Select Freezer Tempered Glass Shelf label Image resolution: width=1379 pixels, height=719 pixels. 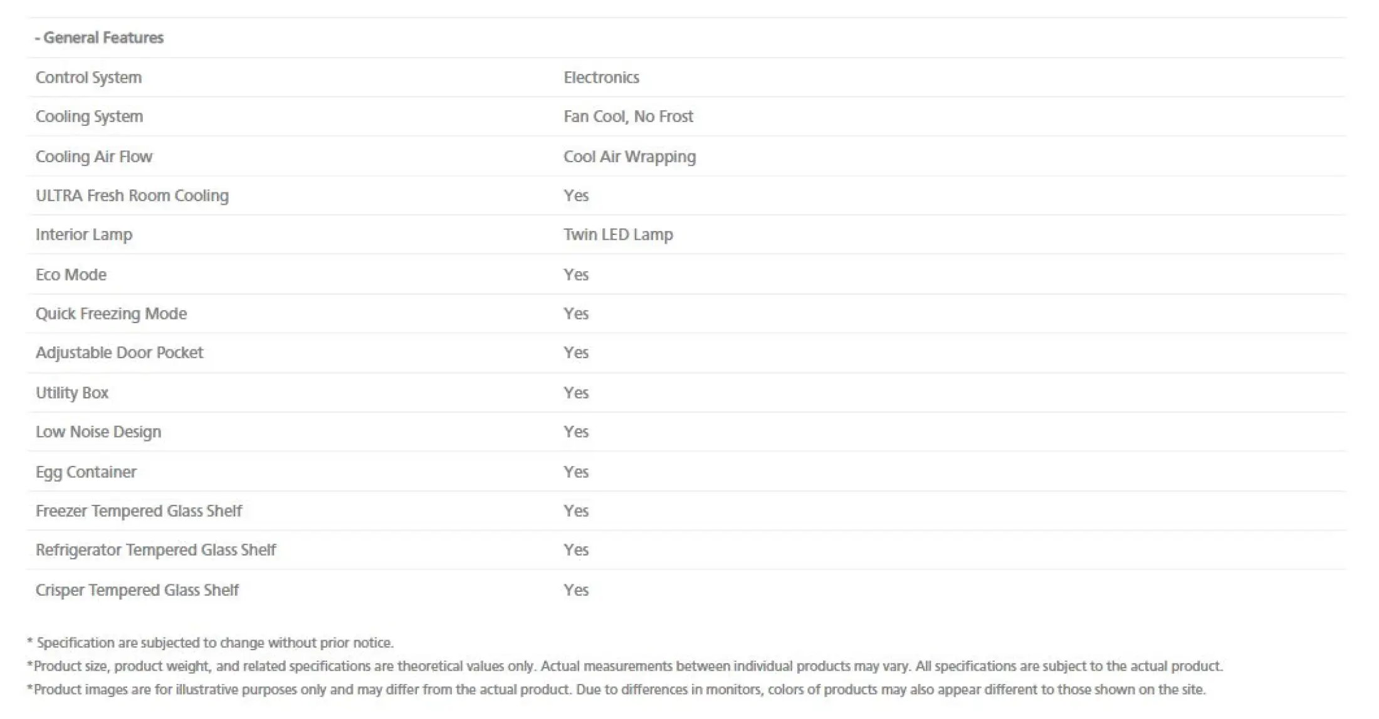pos(139,511)
